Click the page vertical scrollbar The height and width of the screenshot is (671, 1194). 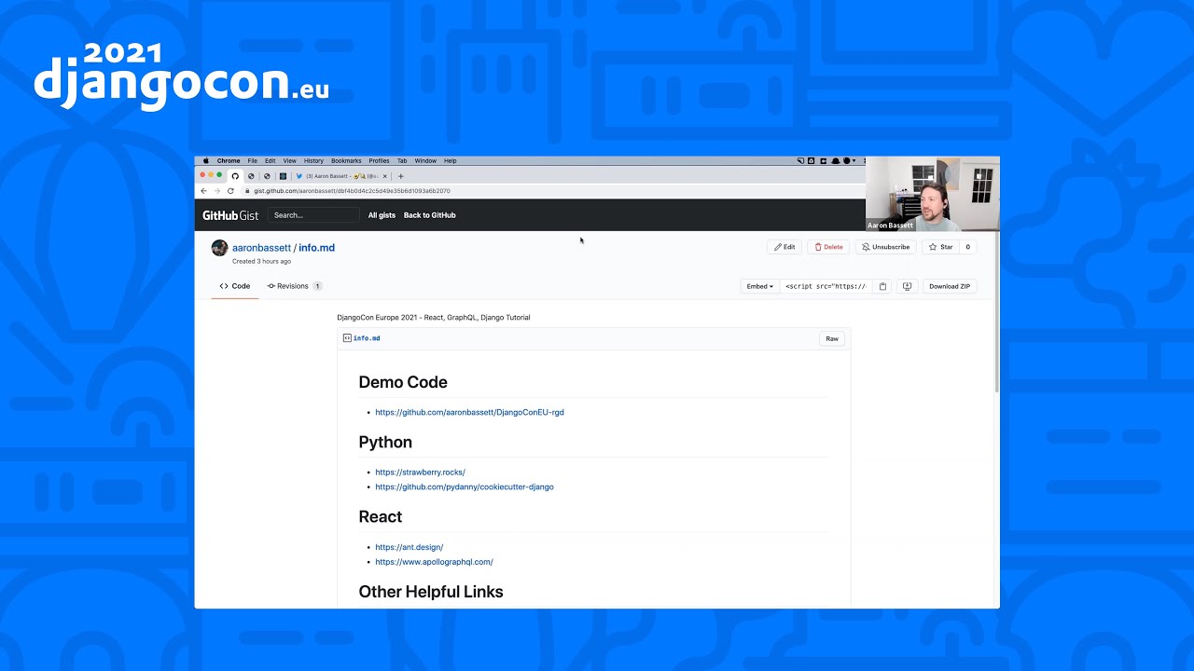(x=997, y=312)
